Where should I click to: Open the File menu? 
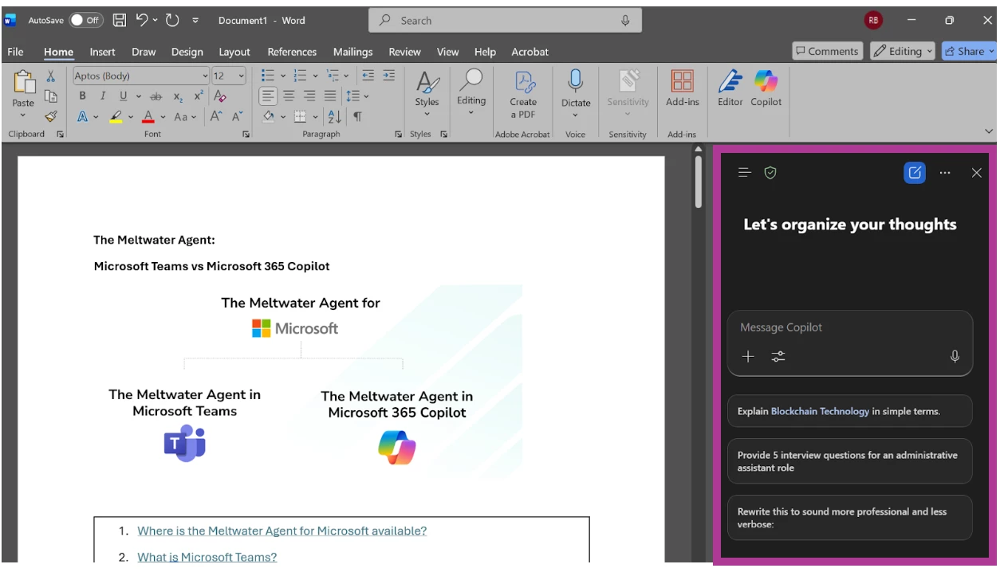point(15,52)
